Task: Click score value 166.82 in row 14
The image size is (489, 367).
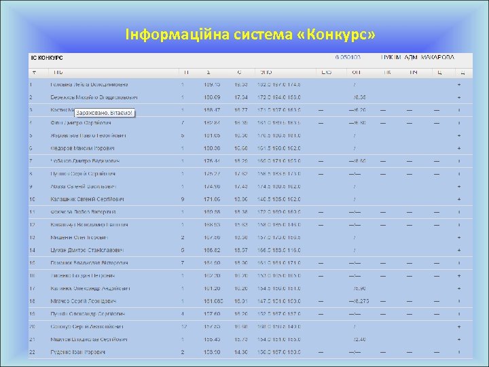Action: click(212, 250)
